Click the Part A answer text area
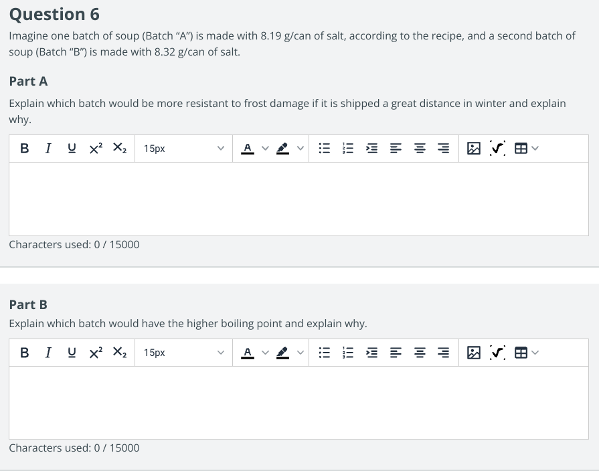Screen dimensions: 599x471 click(x=298, y=199)
